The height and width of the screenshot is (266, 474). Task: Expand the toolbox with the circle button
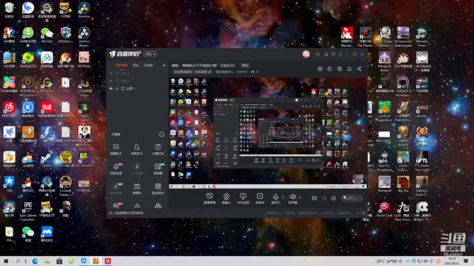161,134
